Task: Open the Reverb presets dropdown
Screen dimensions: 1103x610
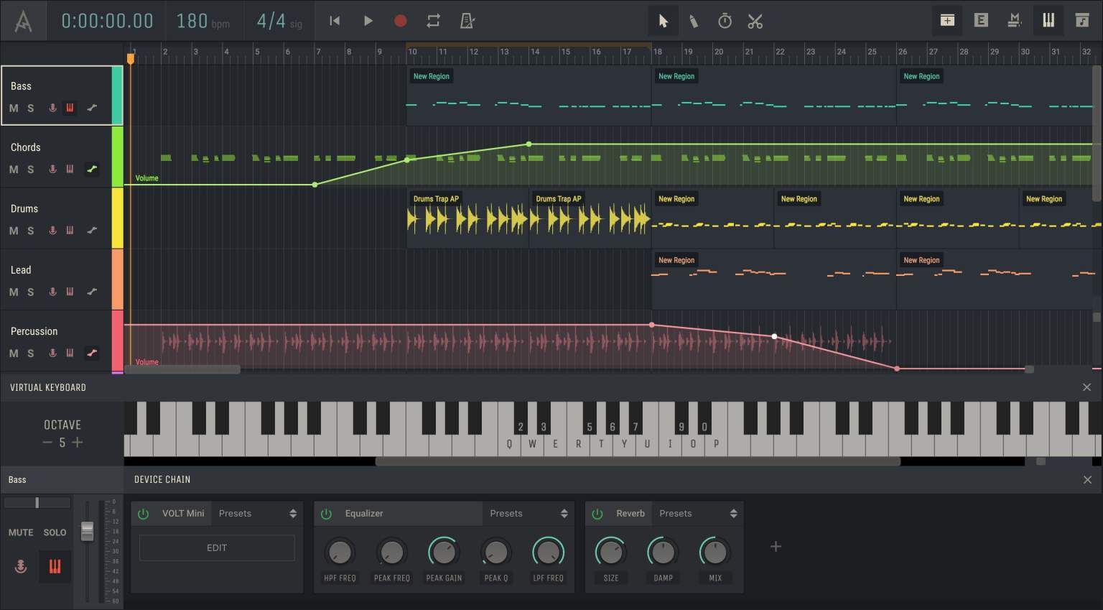Action: coord(697,513)
